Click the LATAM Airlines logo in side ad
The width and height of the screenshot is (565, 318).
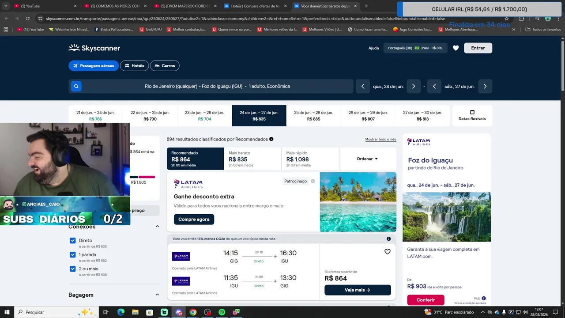click(418, 142)
